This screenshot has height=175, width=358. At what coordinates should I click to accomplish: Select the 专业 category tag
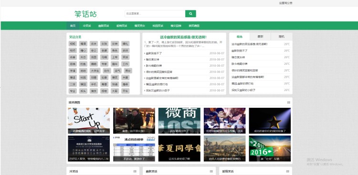(x=73, y=91)
